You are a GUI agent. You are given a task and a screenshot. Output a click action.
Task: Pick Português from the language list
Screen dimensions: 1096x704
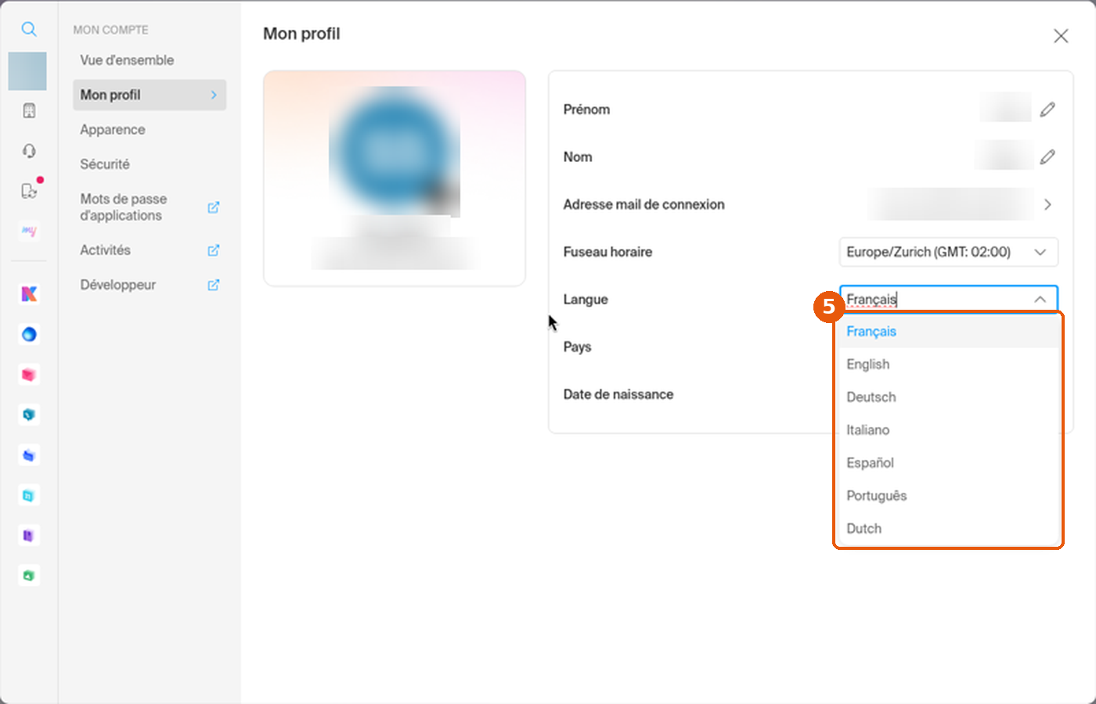(949, 496)
